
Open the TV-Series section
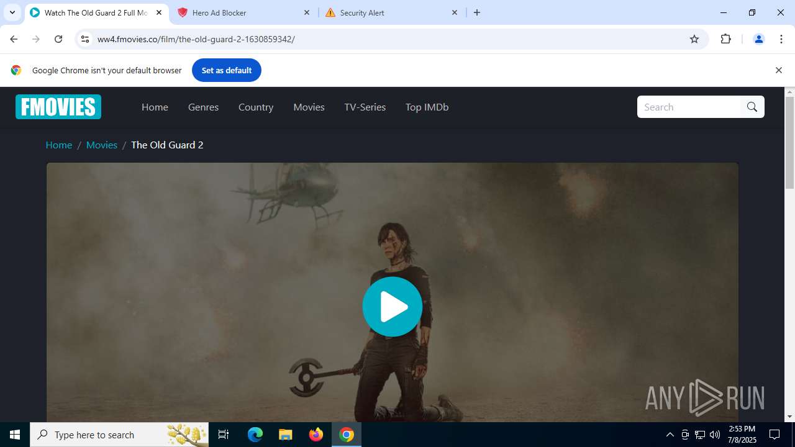tap(365, 107)
